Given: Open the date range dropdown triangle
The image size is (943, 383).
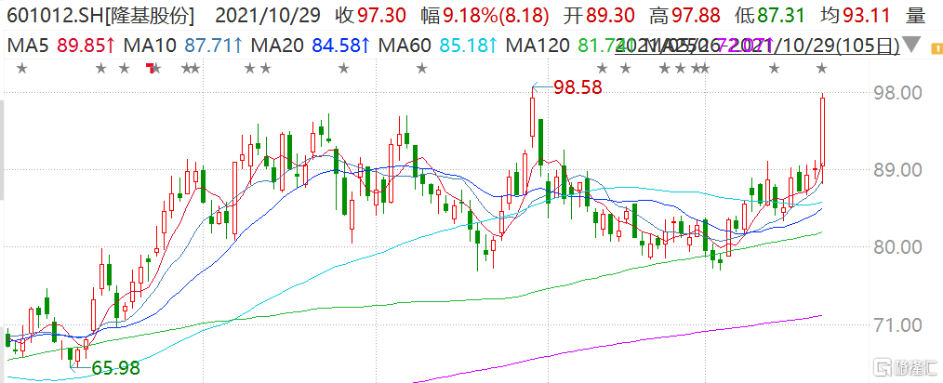Looking at the screenshot, I should (911, 45).
